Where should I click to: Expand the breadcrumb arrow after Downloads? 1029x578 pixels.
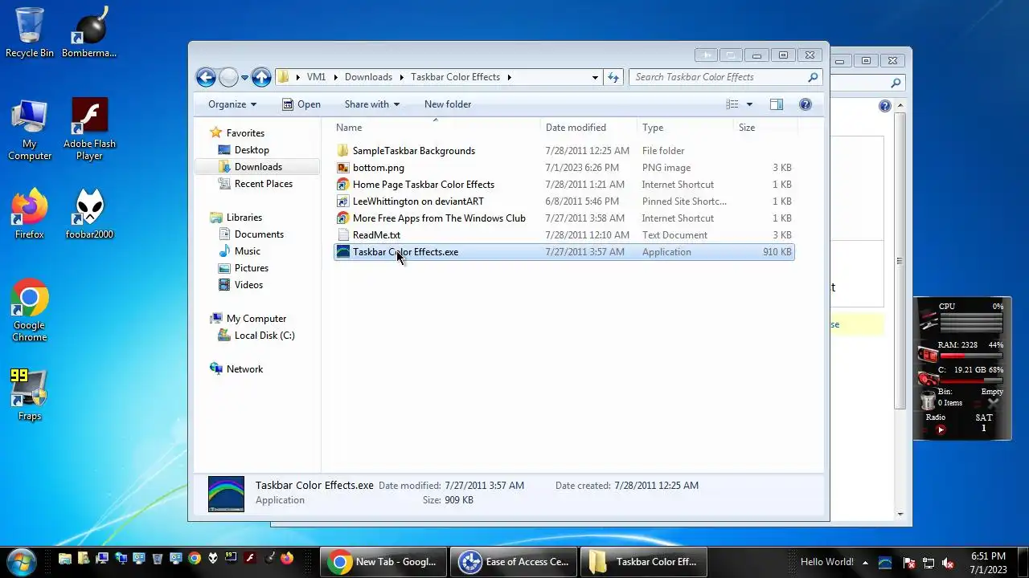(x=401, y=77)
